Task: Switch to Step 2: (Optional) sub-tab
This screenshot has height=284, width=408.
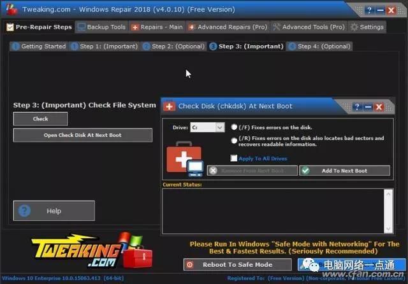Action: tap(173, 46)
